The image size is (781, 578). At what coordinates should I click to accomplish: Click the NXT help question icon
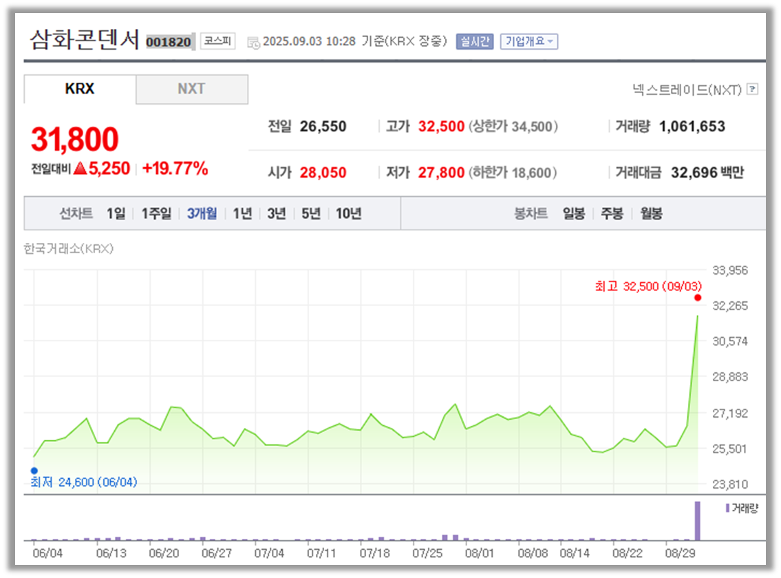pos(753,89)
